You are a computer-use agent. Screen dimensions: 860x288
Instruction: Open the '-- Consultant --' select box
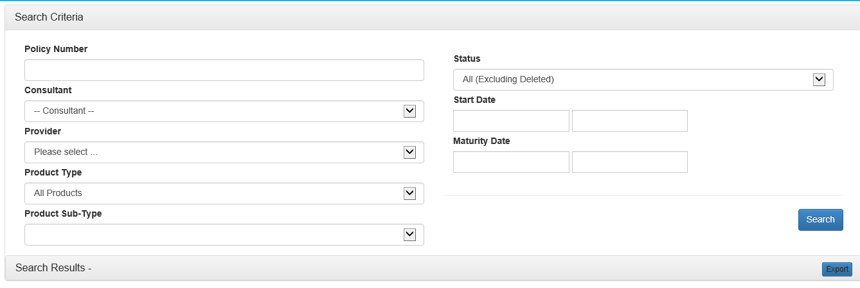[x=212, y=111]
